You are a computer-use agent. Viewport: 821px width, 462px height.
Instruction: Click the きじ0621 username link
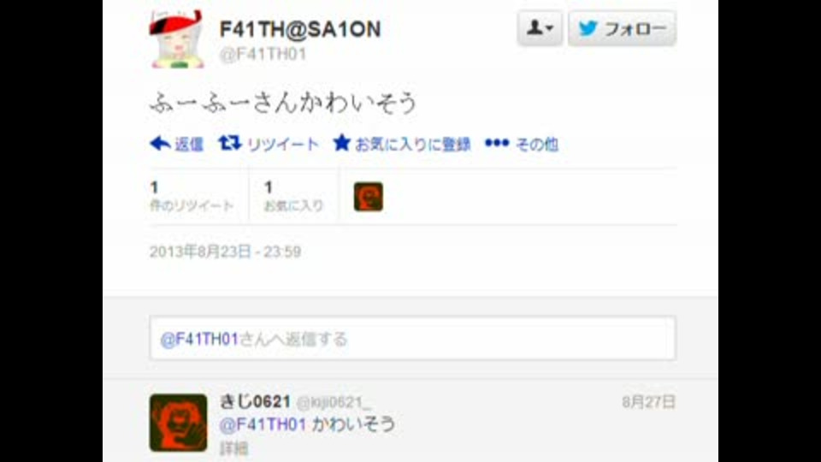point(255,402)
